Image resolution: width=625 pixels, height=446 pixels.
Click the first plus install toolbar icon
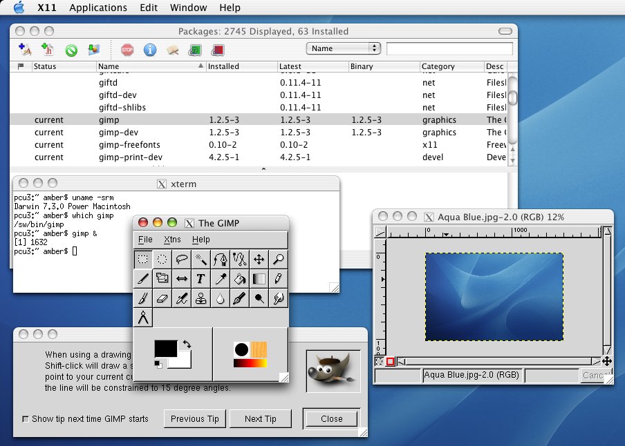[25, 50]
